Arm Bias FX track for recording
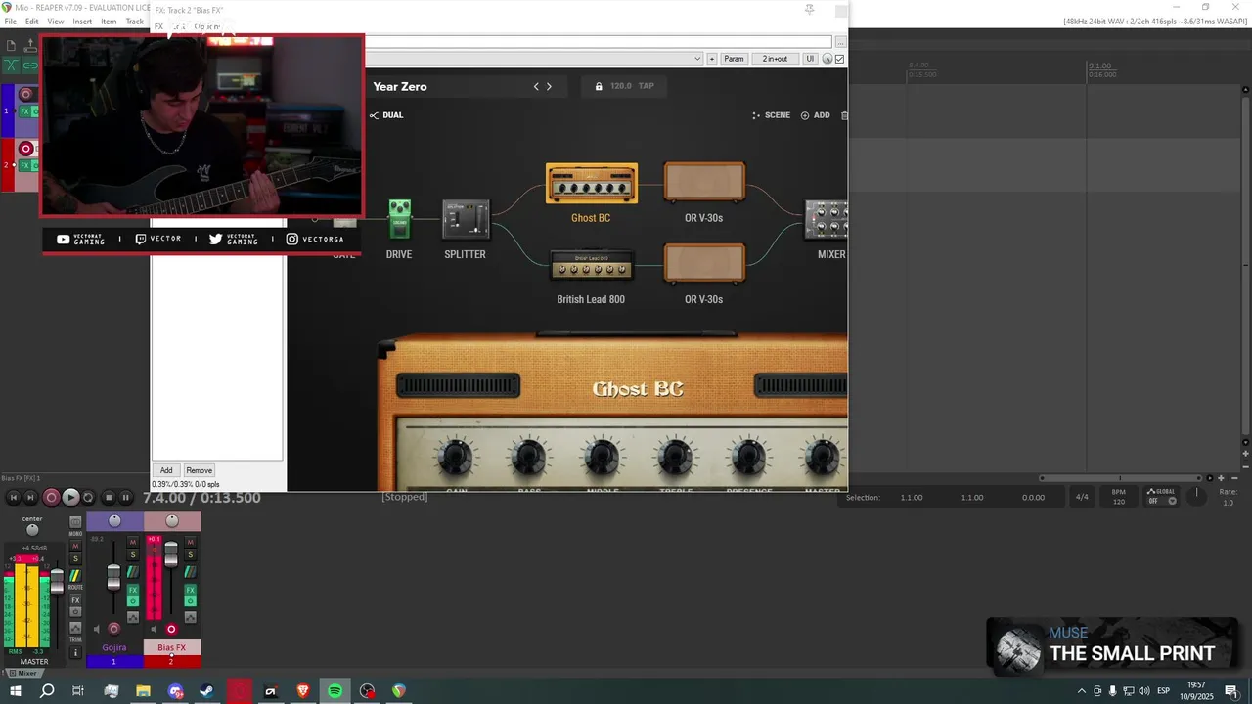This screenshot has height=704, width=1252. pos(171,629)
